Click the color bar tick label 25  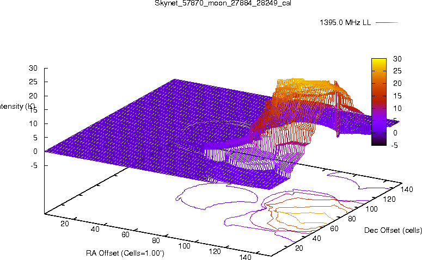[x=397, y=71]
